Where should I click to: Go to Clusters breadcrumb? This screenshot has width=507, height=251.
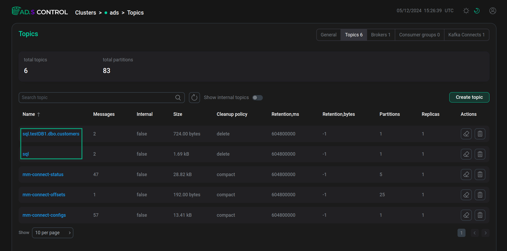tap(86, 13)
